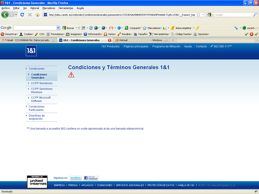Click the Find us on Facebook button
The image size is (259, 194).
[x=91, y=178]
